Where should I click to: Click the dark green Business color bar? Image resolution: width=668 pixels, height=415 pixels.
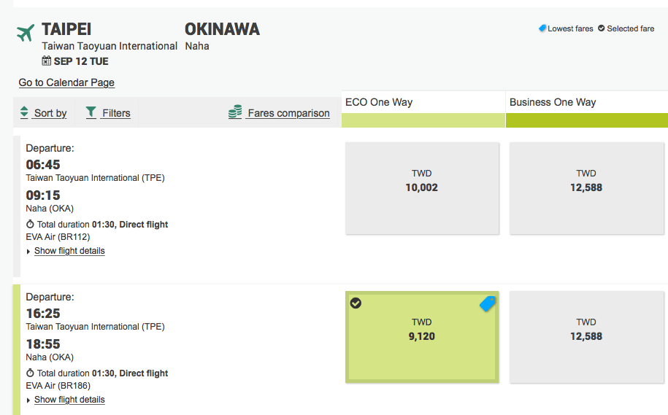[586, 120]
